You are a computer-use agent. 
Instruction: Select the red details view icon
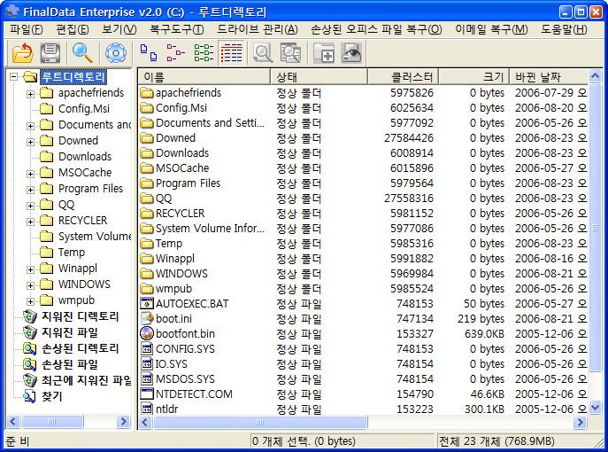click(x=232, y=53)
